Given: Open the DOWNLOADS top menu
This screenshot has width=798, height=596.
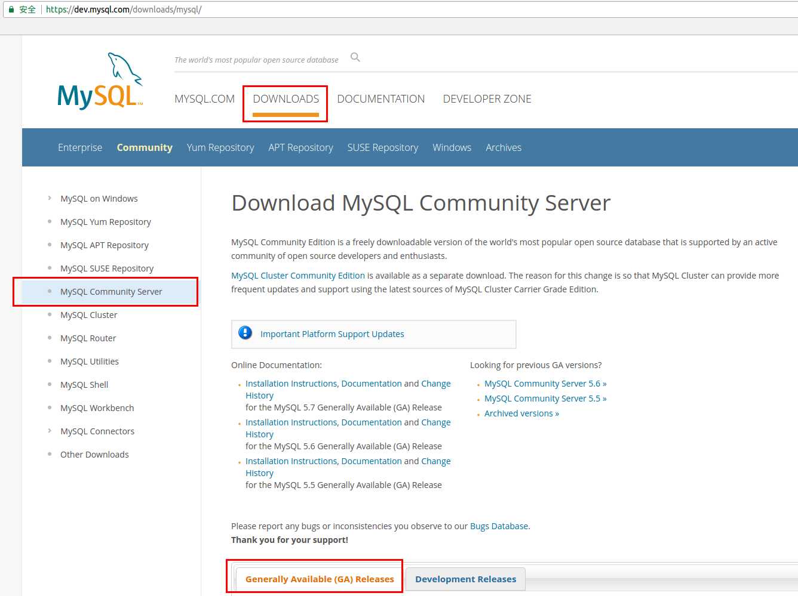Looking at the screenshot, I should [x=286, y=99].
